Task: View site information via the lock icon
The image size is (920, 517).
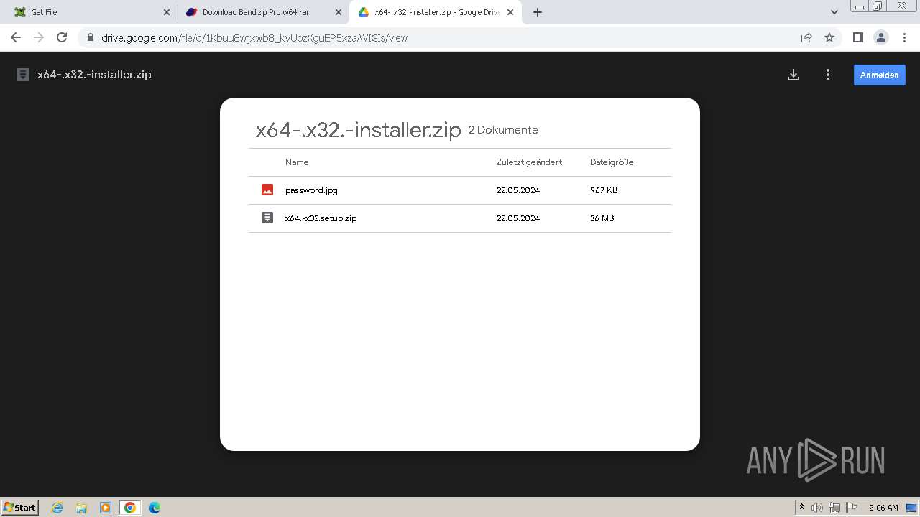Action: (90, 37)
